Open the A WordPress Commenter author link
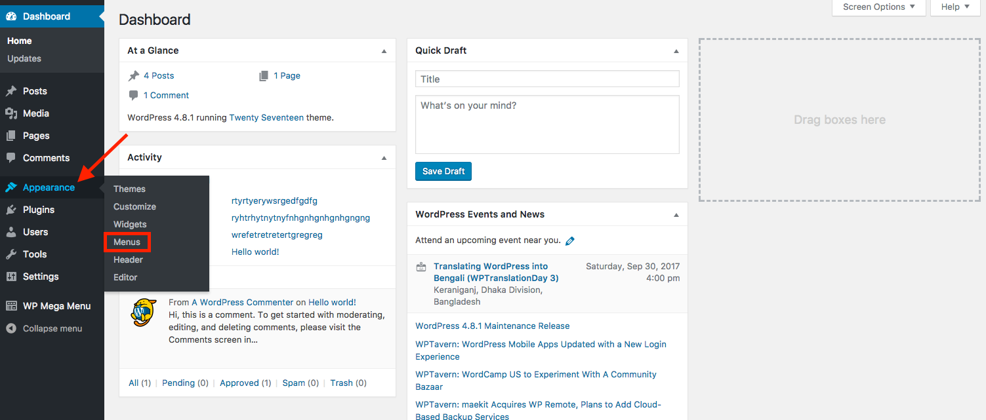986x420 pixels. [243, 303]
